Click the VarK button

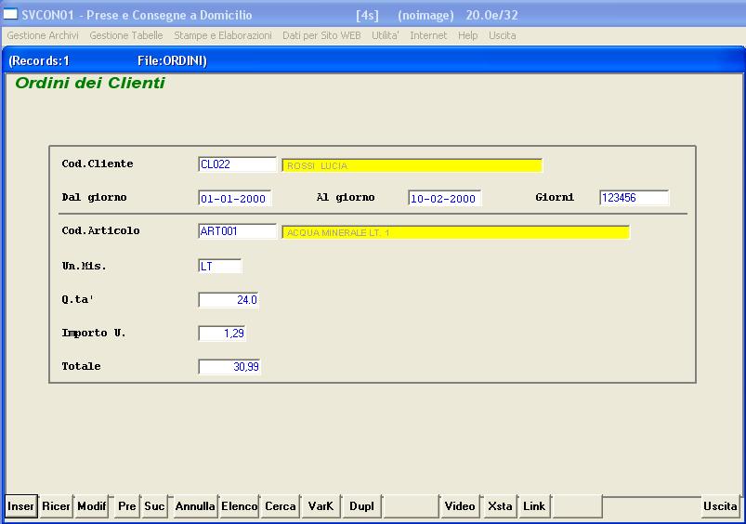click(321, 506)
